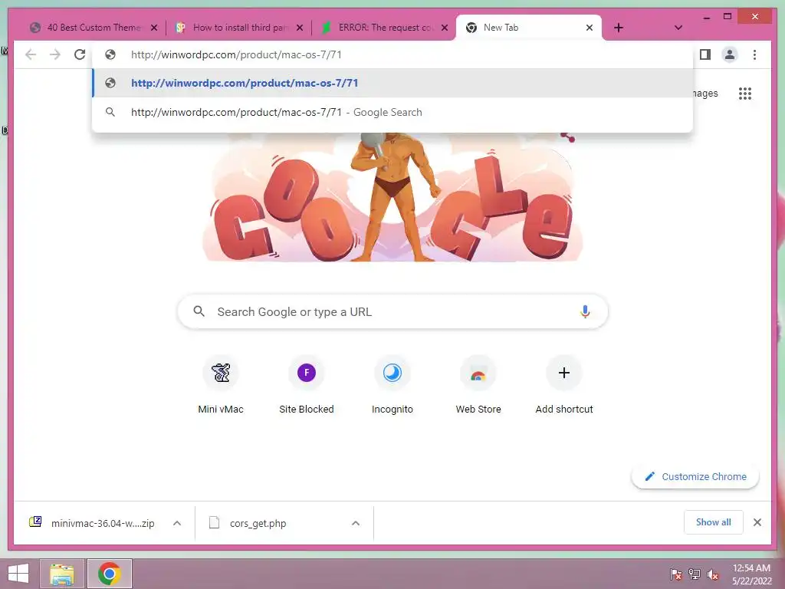
Task: Click Show all downloads
Action: click(x=713, y=522)
